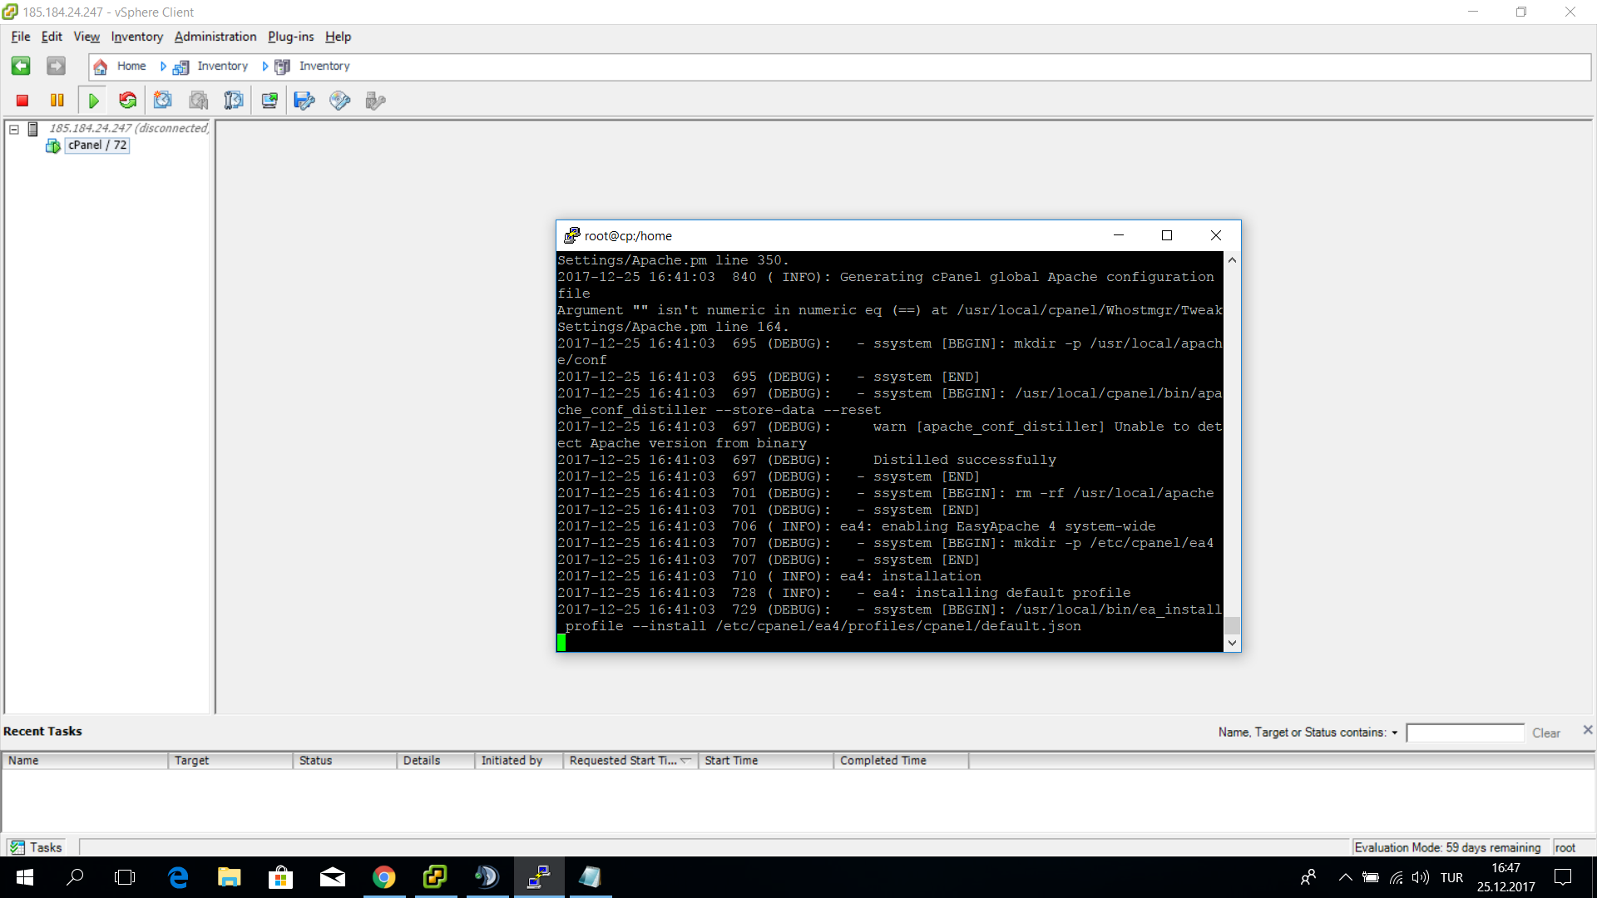Image resolution: width=1597 pixels, height=898 pixels.
Task: Open the Administration menu
Action: tap(215, 37)
